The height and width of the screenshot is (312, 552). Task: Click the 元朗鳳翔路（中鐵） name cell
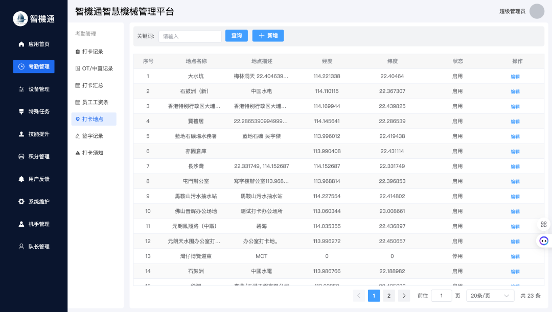(194, 226)
